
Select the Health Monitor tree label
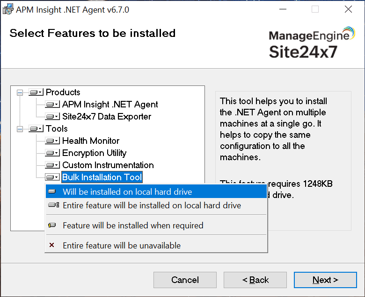point(91,141)
